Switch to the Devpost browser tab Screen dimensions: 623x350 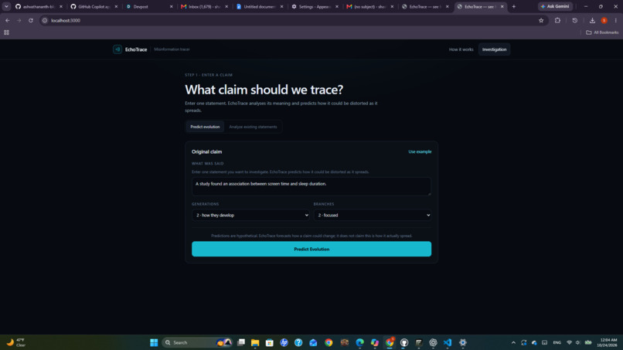(148, 6)
